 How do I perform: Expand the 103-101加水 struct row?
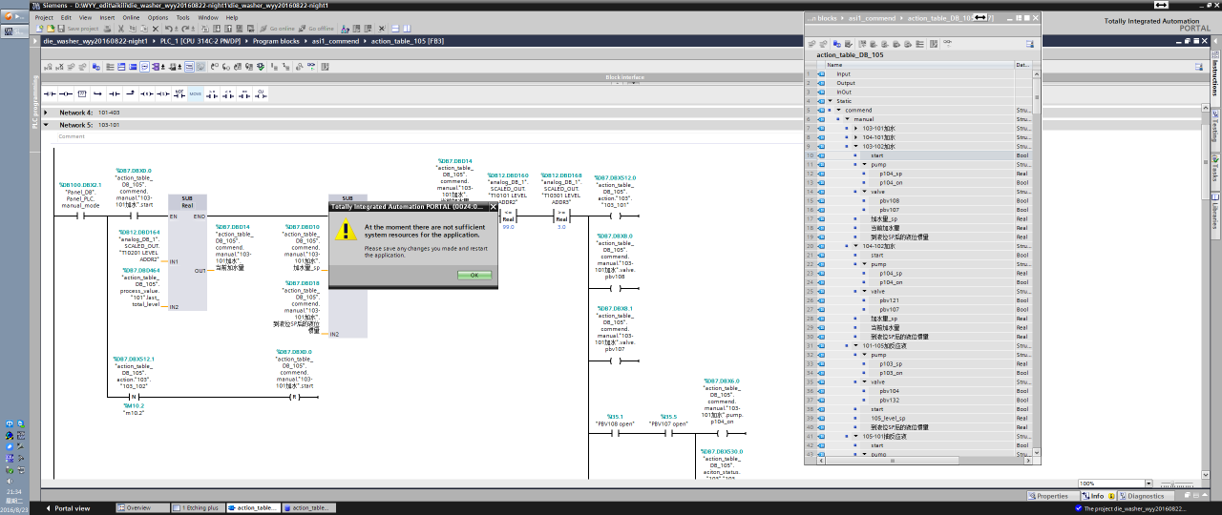pyautogui.click(x=856, y=128)
